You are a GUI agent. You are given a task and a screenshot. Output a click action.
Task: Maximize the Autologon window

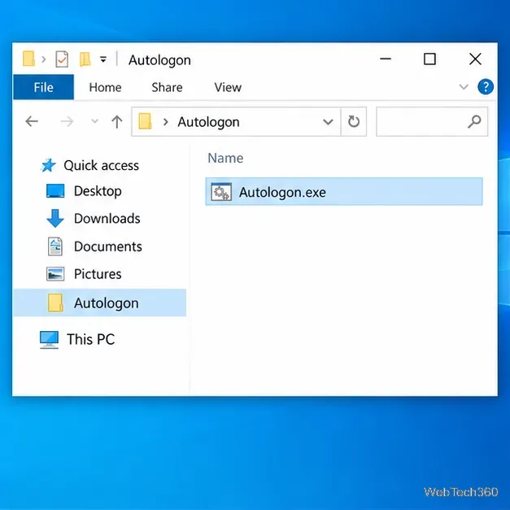tap(429, 59)
